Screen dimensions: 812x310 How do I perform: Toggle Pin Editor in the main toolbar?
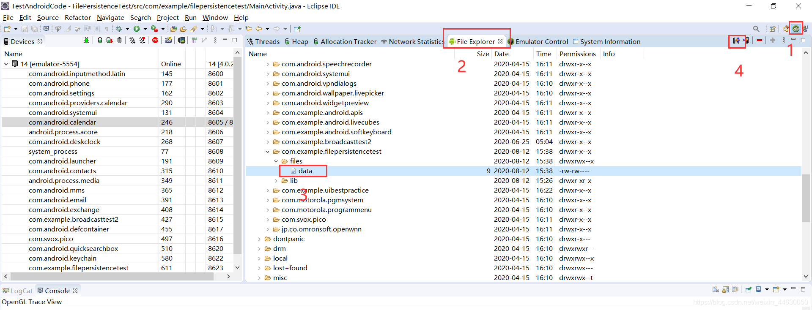click(297, 29)
